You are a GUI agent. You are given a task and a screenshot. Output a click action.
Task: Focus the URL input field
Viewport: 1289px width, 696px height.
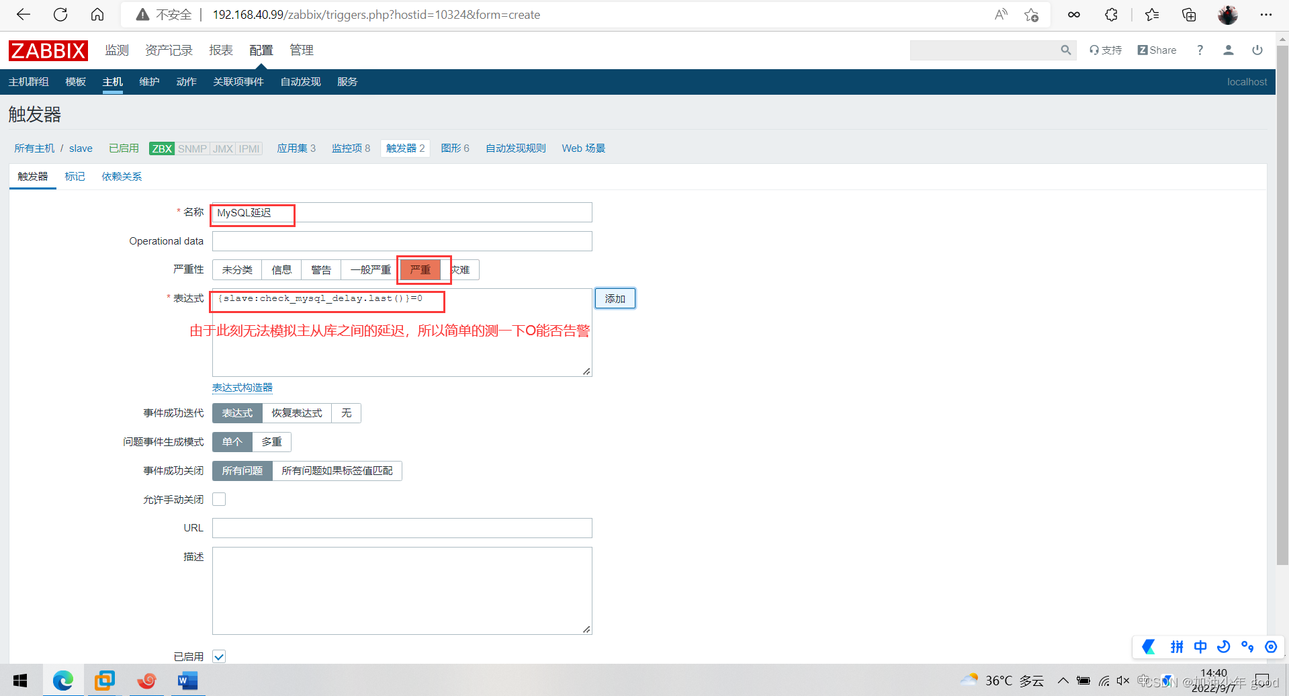pyautogui.click(x=402, y=528)
